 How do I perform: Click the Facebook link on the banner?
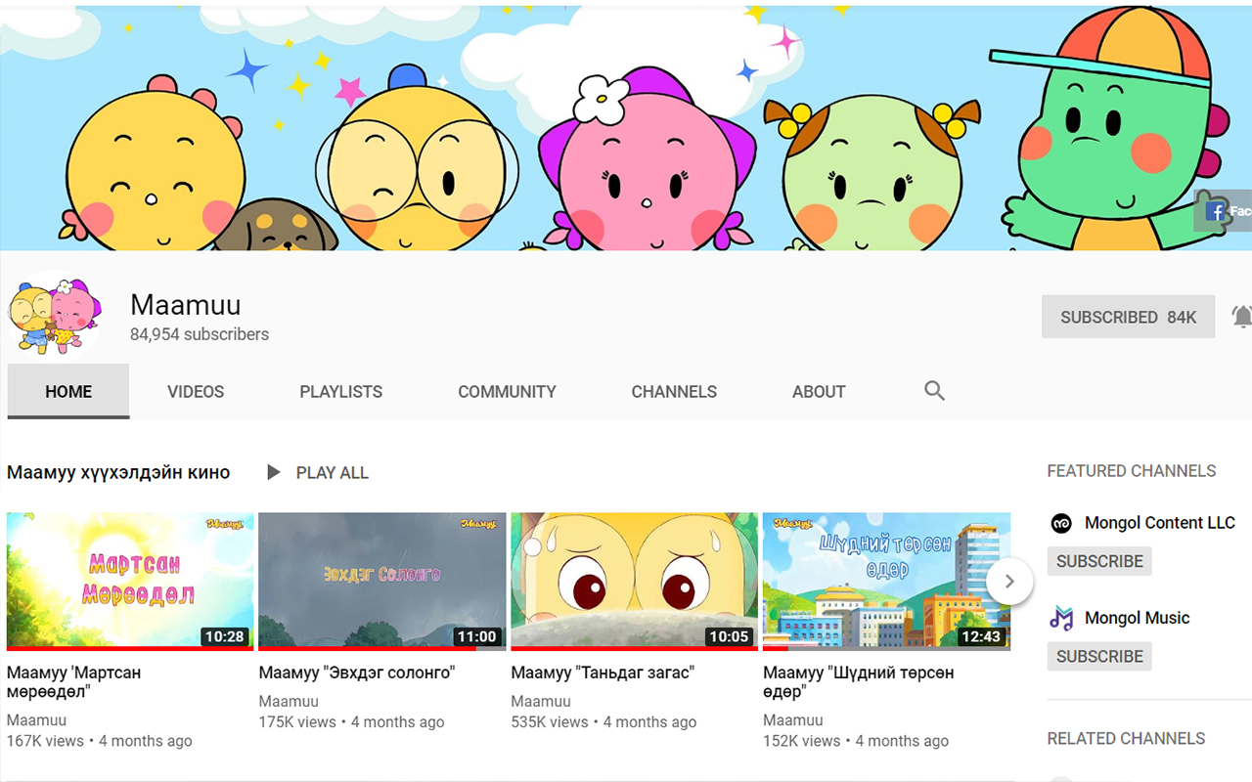(x=1224, y=211)
